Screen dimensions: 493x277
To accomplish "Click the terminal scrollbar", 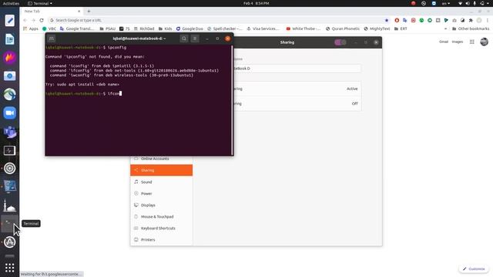I will click(x=232, y=100).
